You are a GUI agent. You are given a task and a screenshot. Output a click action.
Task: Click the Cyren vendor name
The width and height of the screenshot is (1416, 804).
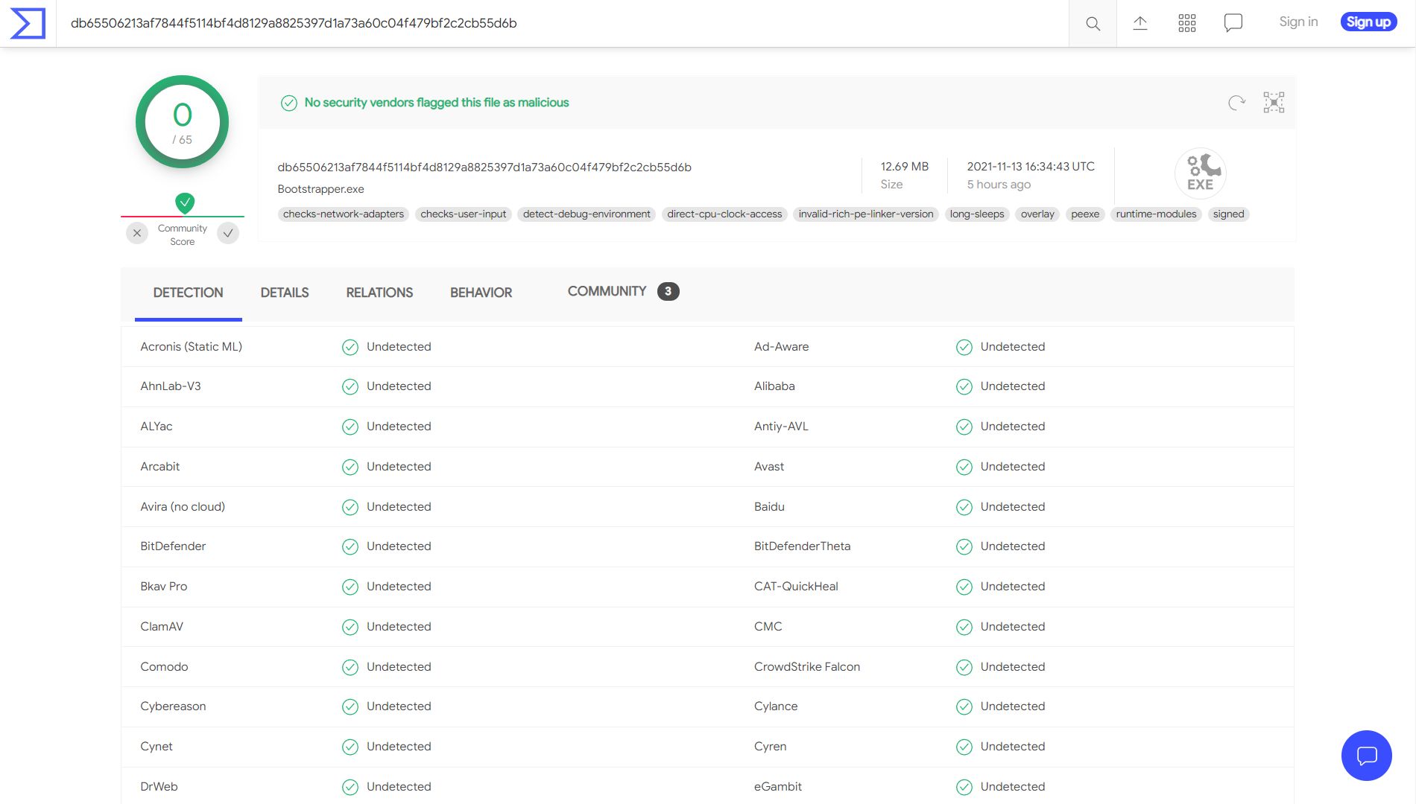pos(770,747)
